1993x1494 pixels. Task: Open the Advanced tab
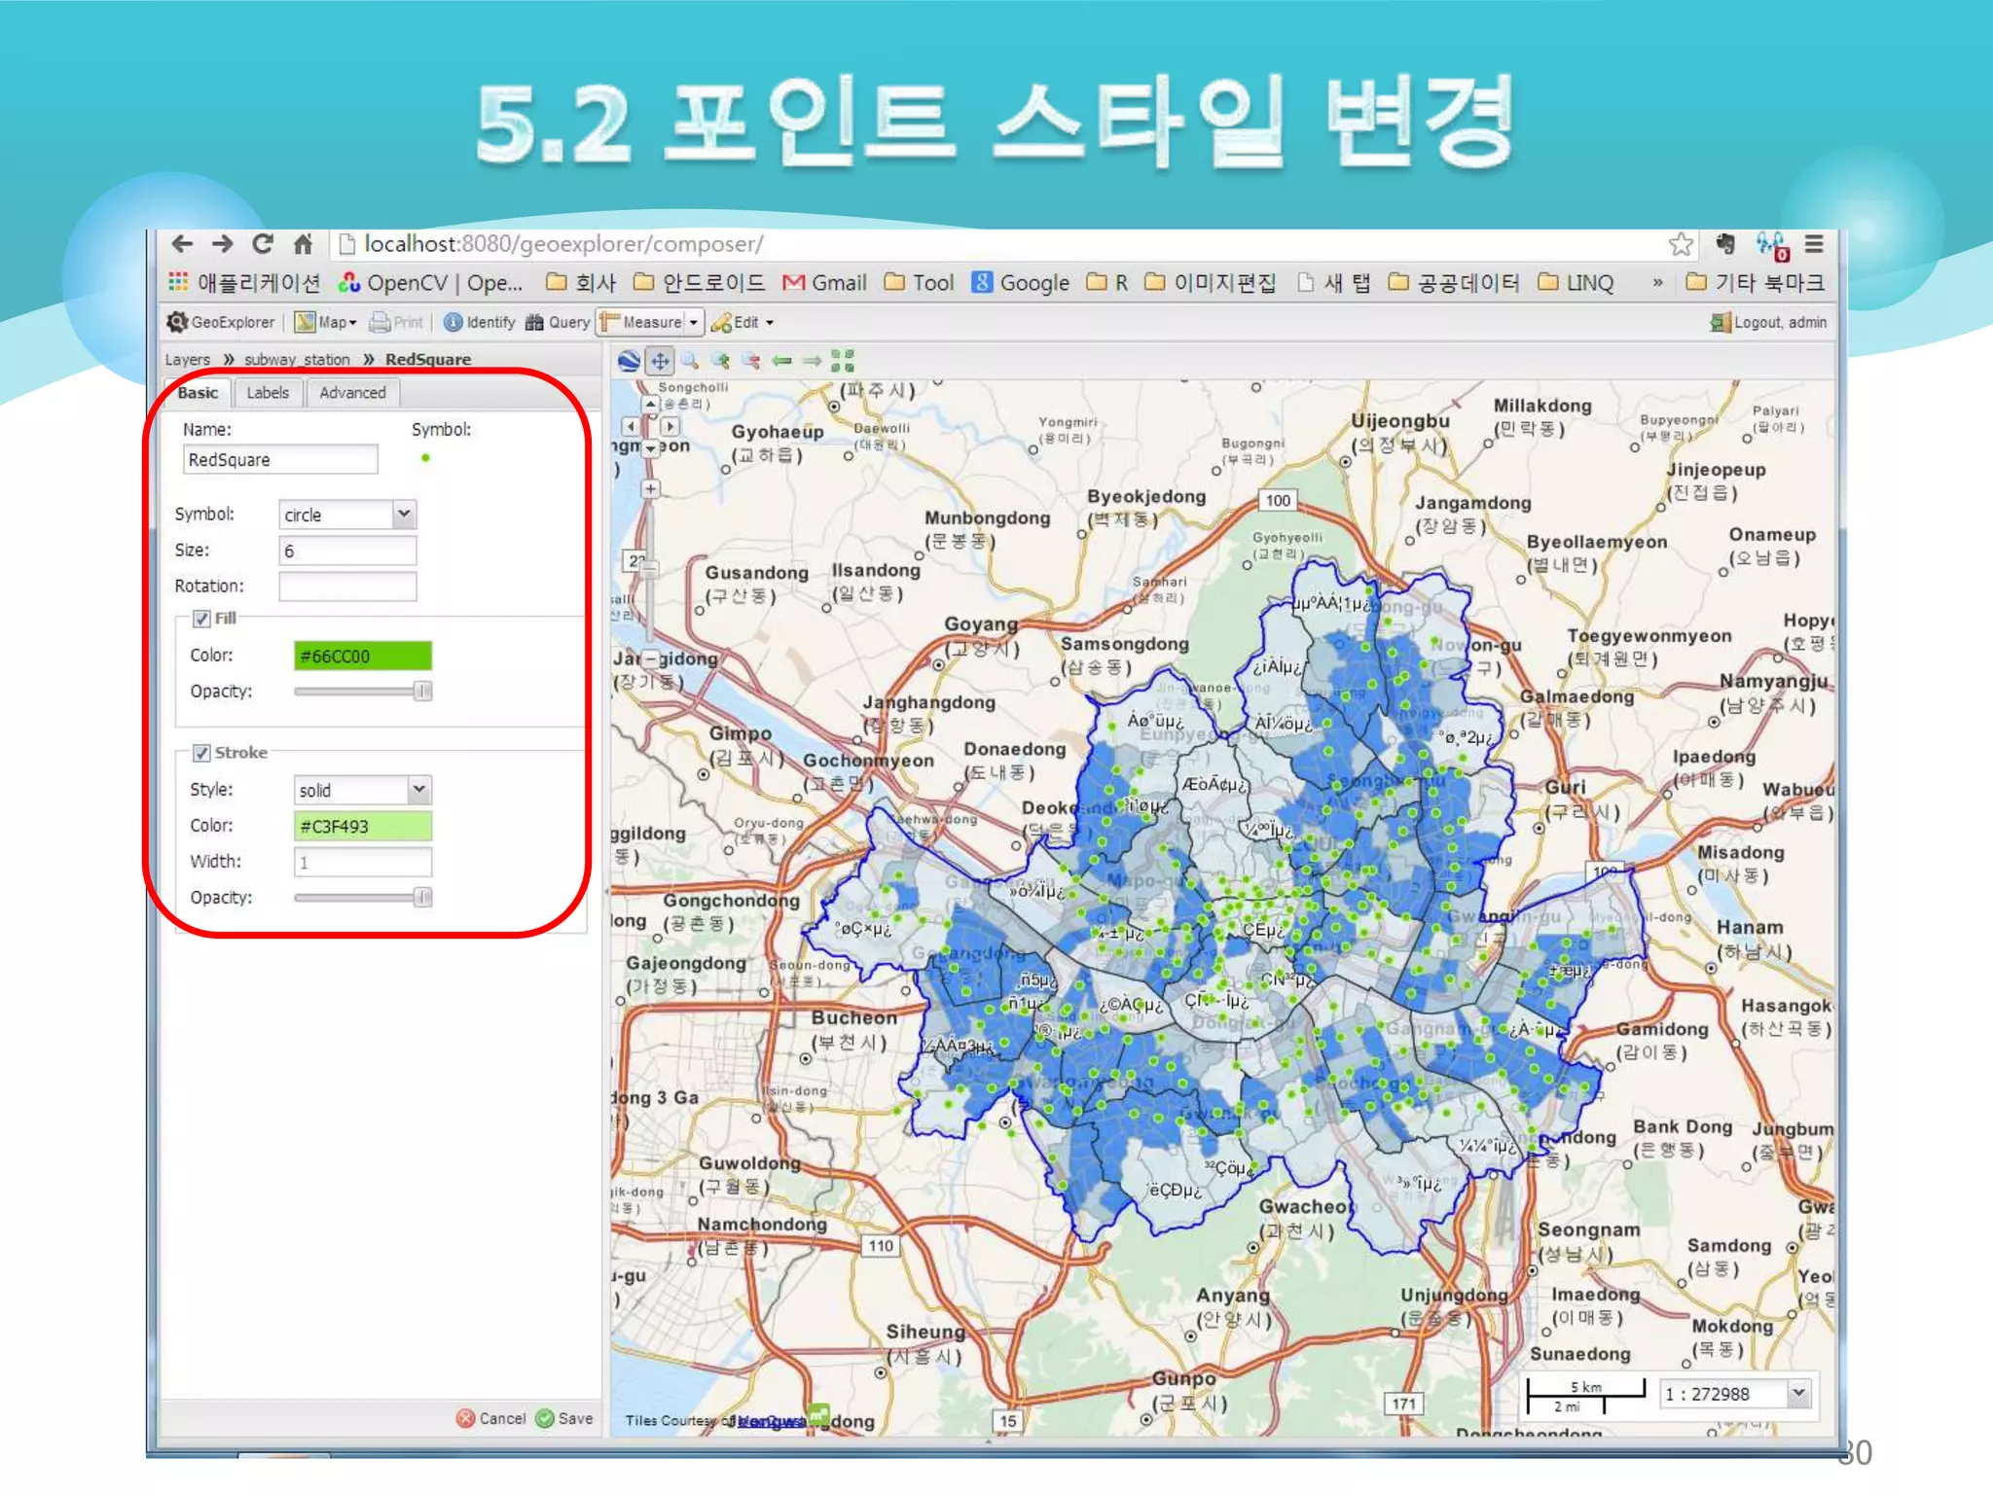[x=352, y=393]
